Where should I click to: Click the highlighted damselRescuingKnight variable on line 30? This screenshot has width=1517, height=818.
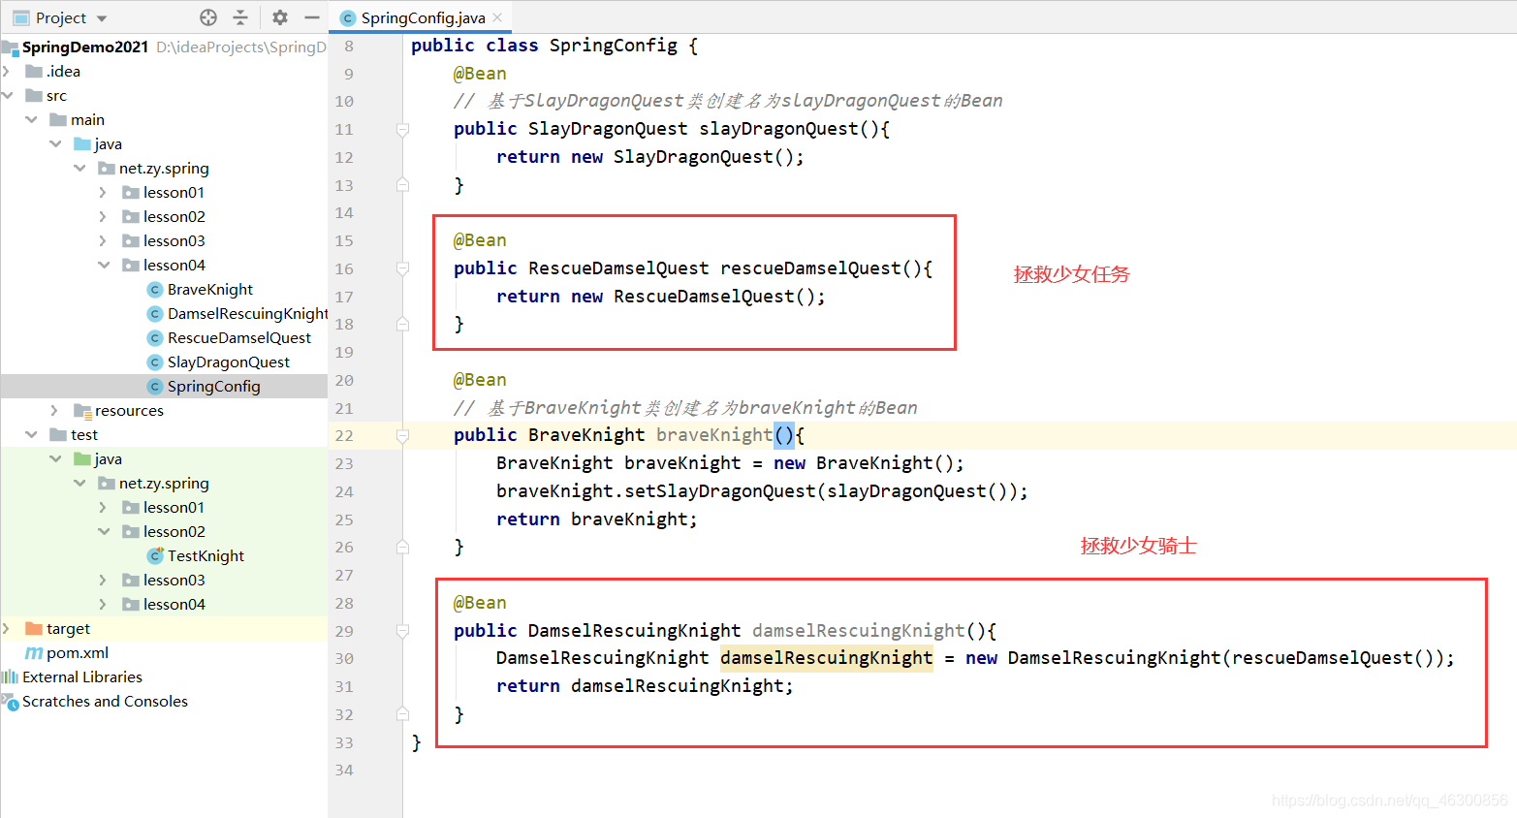826,658
